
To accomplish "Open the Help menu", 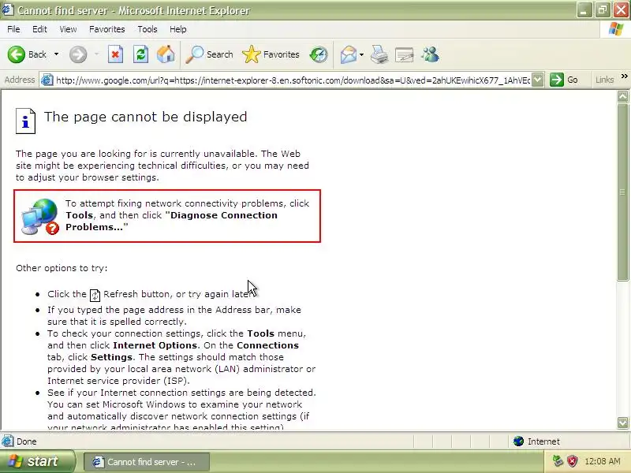I will pyautogui.click(x=178, y=29).
